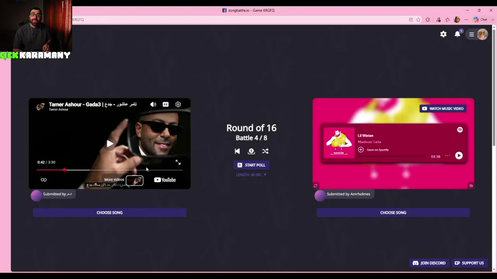Screen dimensions: 497x279
Task: Open the Support Us link
Action: pos(469,263)
